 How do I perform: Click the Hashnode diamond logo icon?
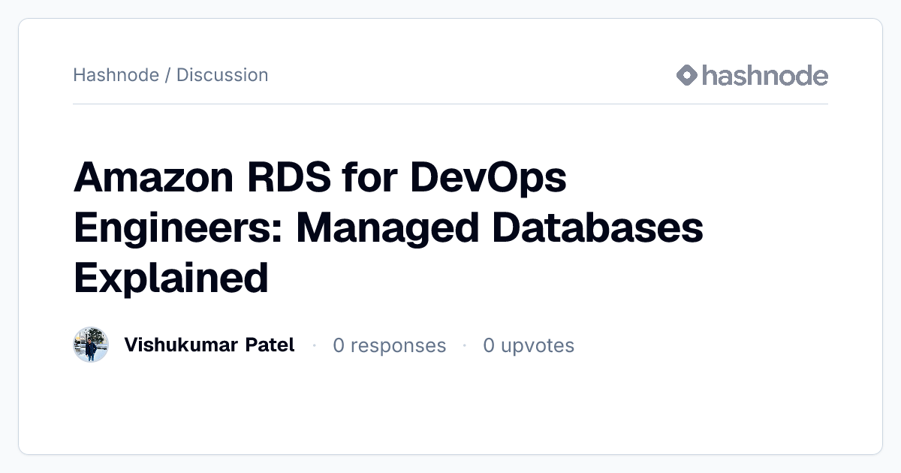[687, 75]
